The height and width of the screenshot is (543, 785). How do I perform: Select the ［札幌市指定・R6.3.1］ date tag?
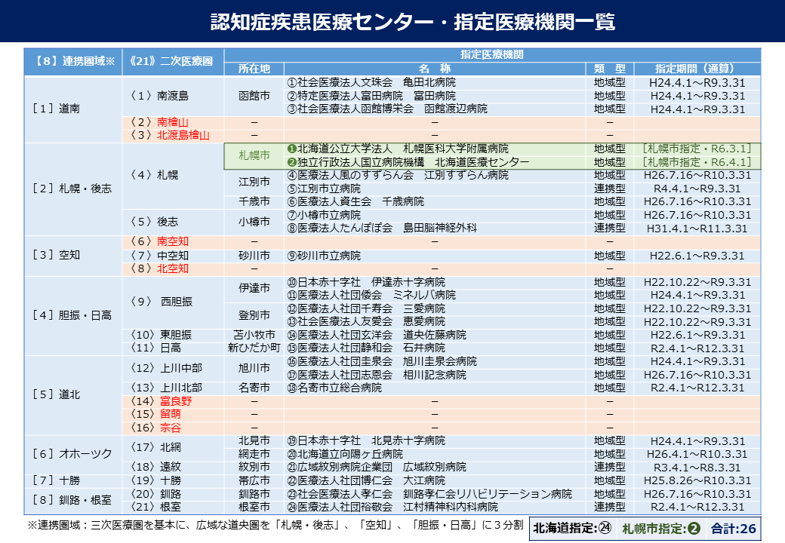[x=691, y=148]
